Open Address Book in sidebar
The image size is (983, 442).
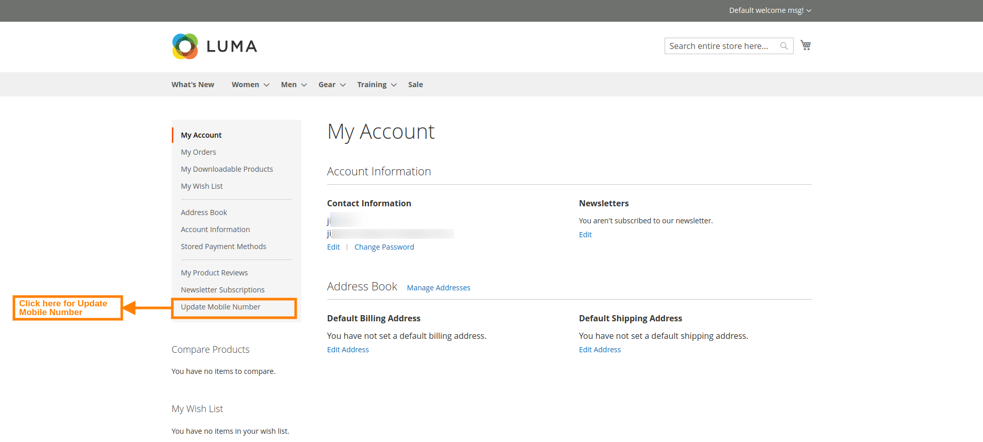204,212
